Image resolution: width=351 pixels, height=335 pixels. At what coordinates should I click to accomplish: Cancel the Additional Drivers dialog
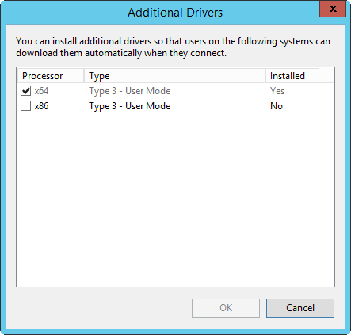(300, 308)
